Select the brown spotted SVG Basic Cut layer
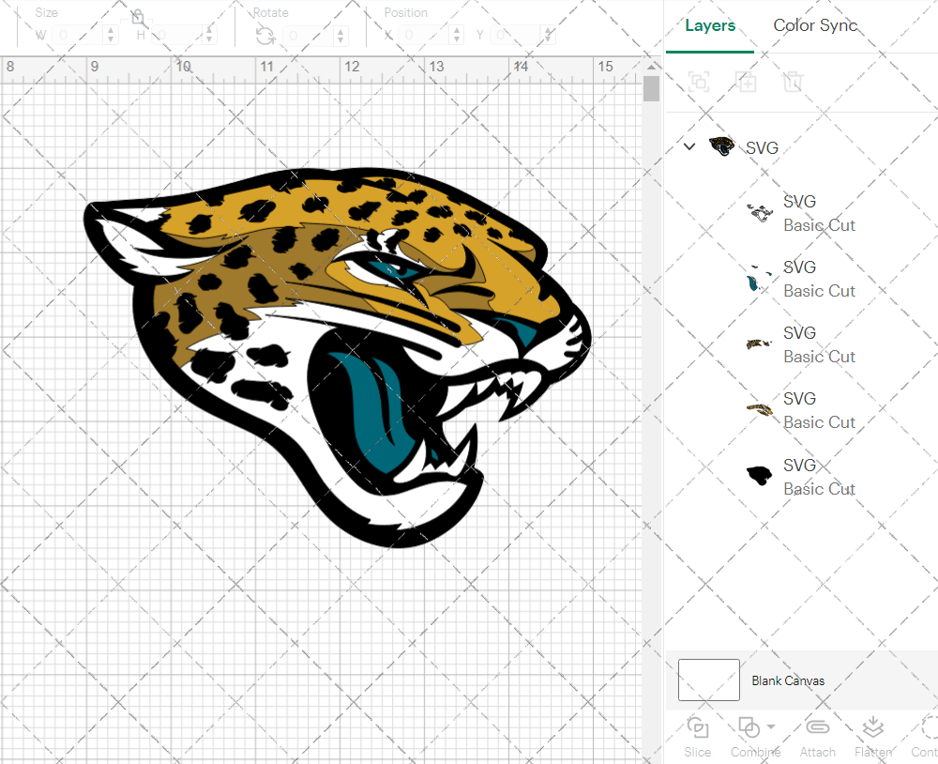938x764 pixels. [802, 344]
